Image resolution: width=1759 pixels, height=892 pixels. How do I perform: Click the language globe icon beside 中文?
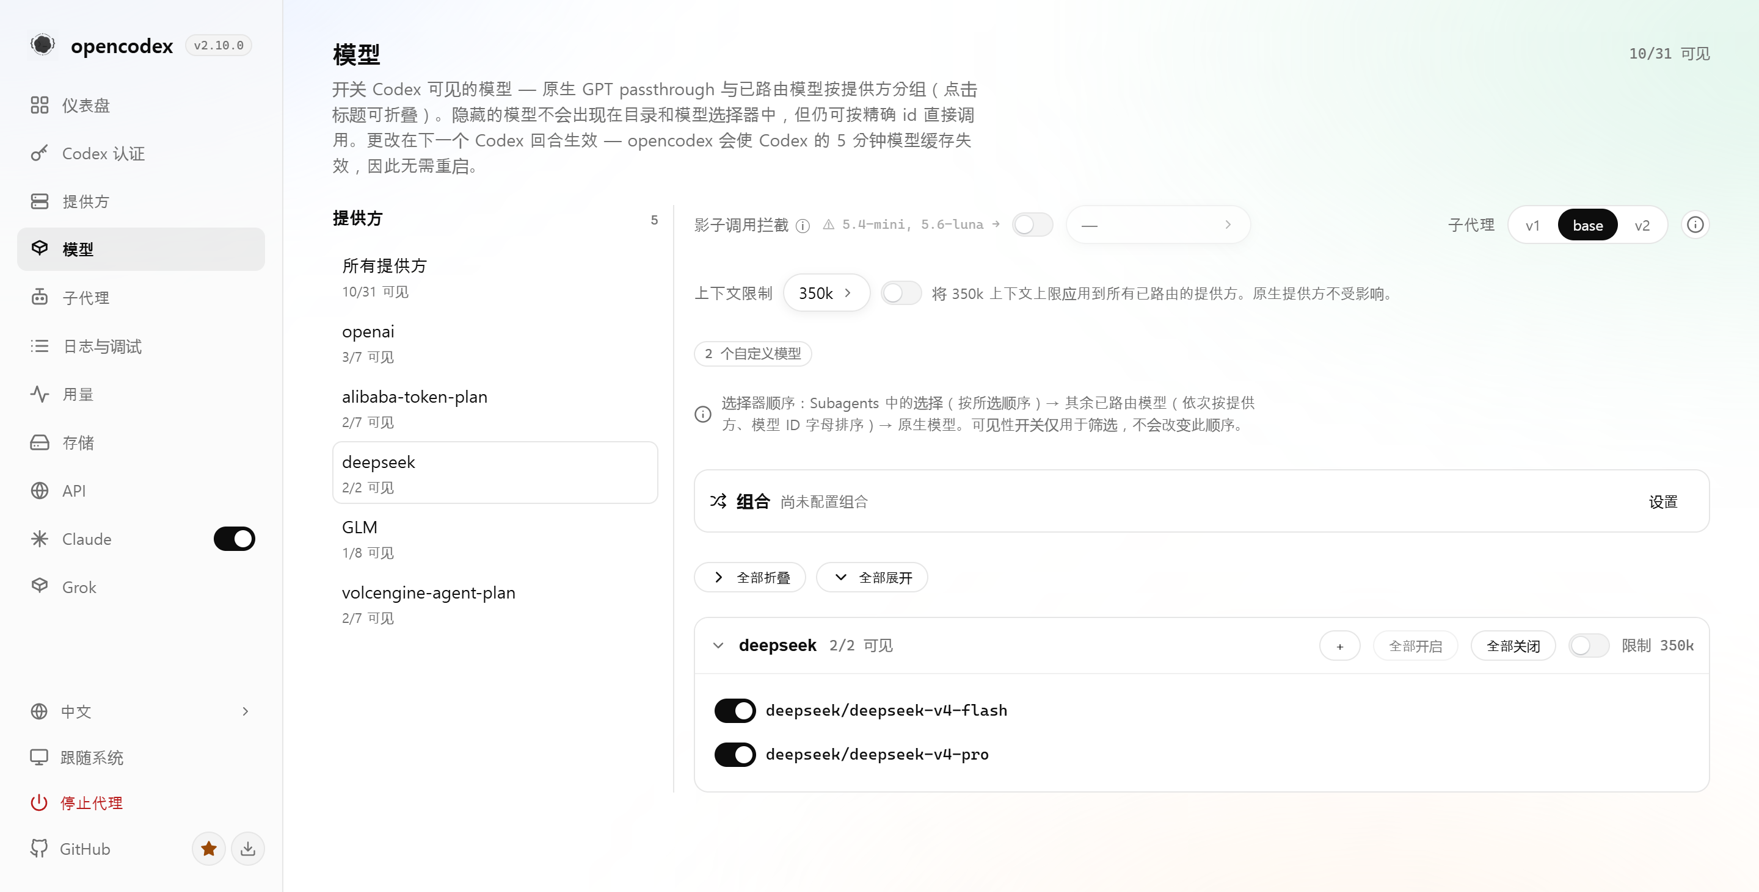[x=39, y=711]
